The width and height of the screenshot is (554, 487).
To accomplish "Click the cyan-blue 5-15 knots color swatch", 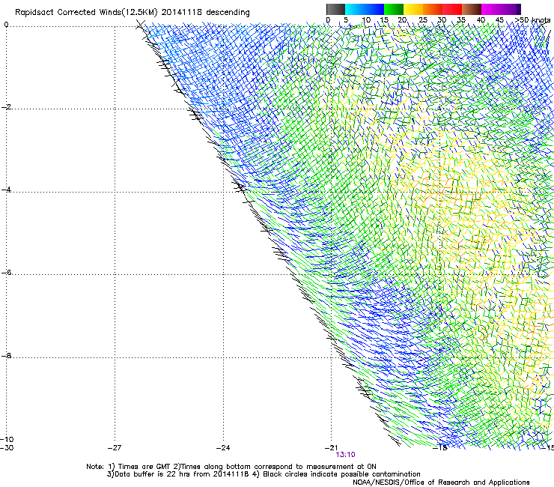I will (x=365, y=9).
